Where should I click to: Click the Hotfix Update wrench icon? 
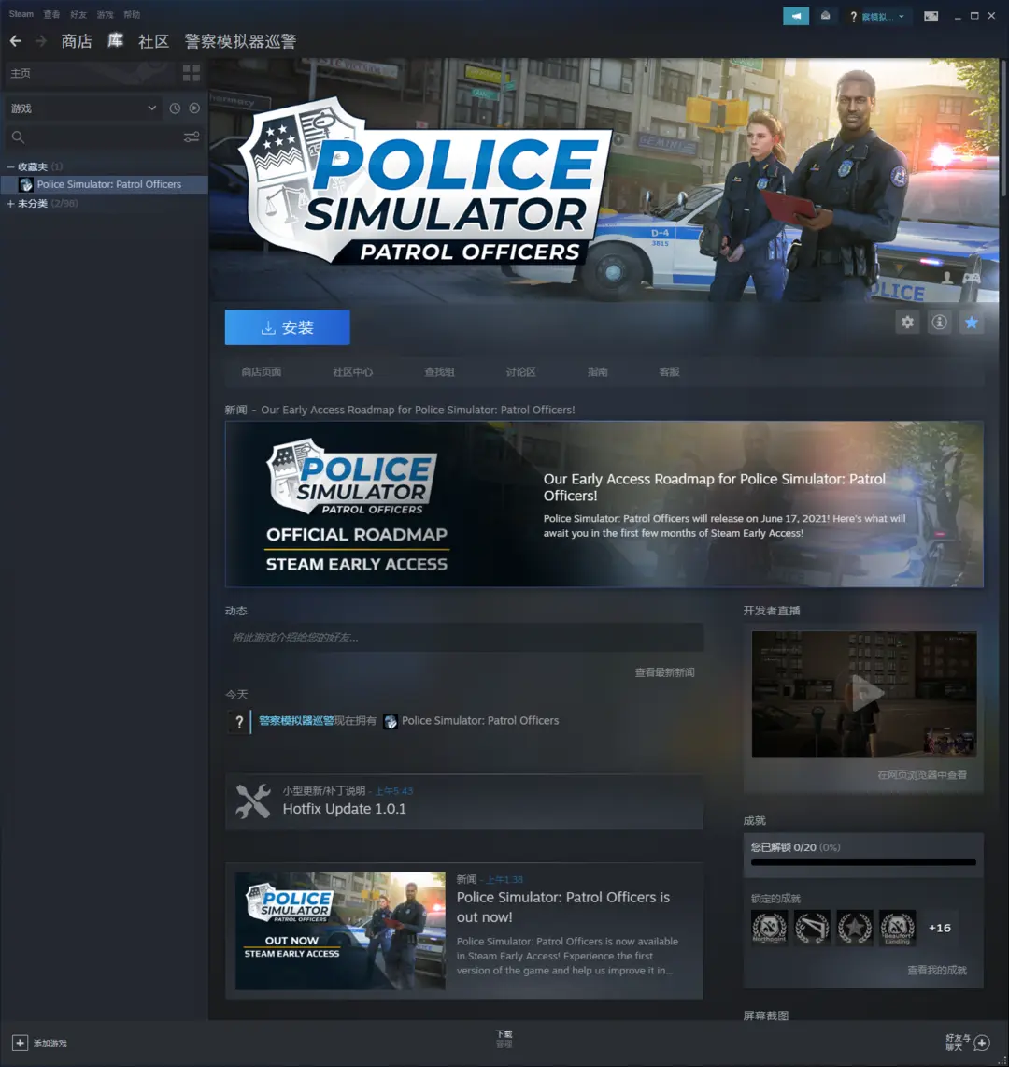pyautogui.click(x=253, y=800)
